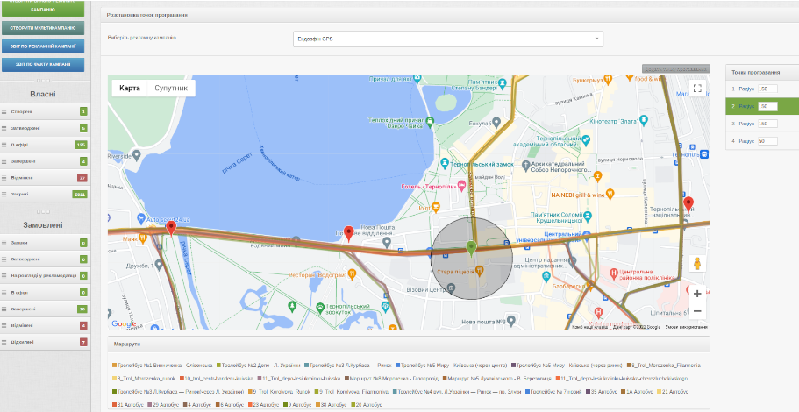This screenshot has width=799, height=412.
Task: Click the Бункермуз restaurant icon
Action: [608, 81]
